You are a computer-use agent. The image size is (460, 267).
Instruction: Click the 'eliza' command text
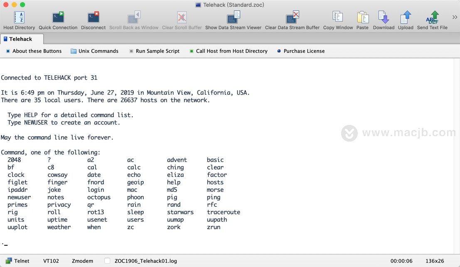(175, 175)
